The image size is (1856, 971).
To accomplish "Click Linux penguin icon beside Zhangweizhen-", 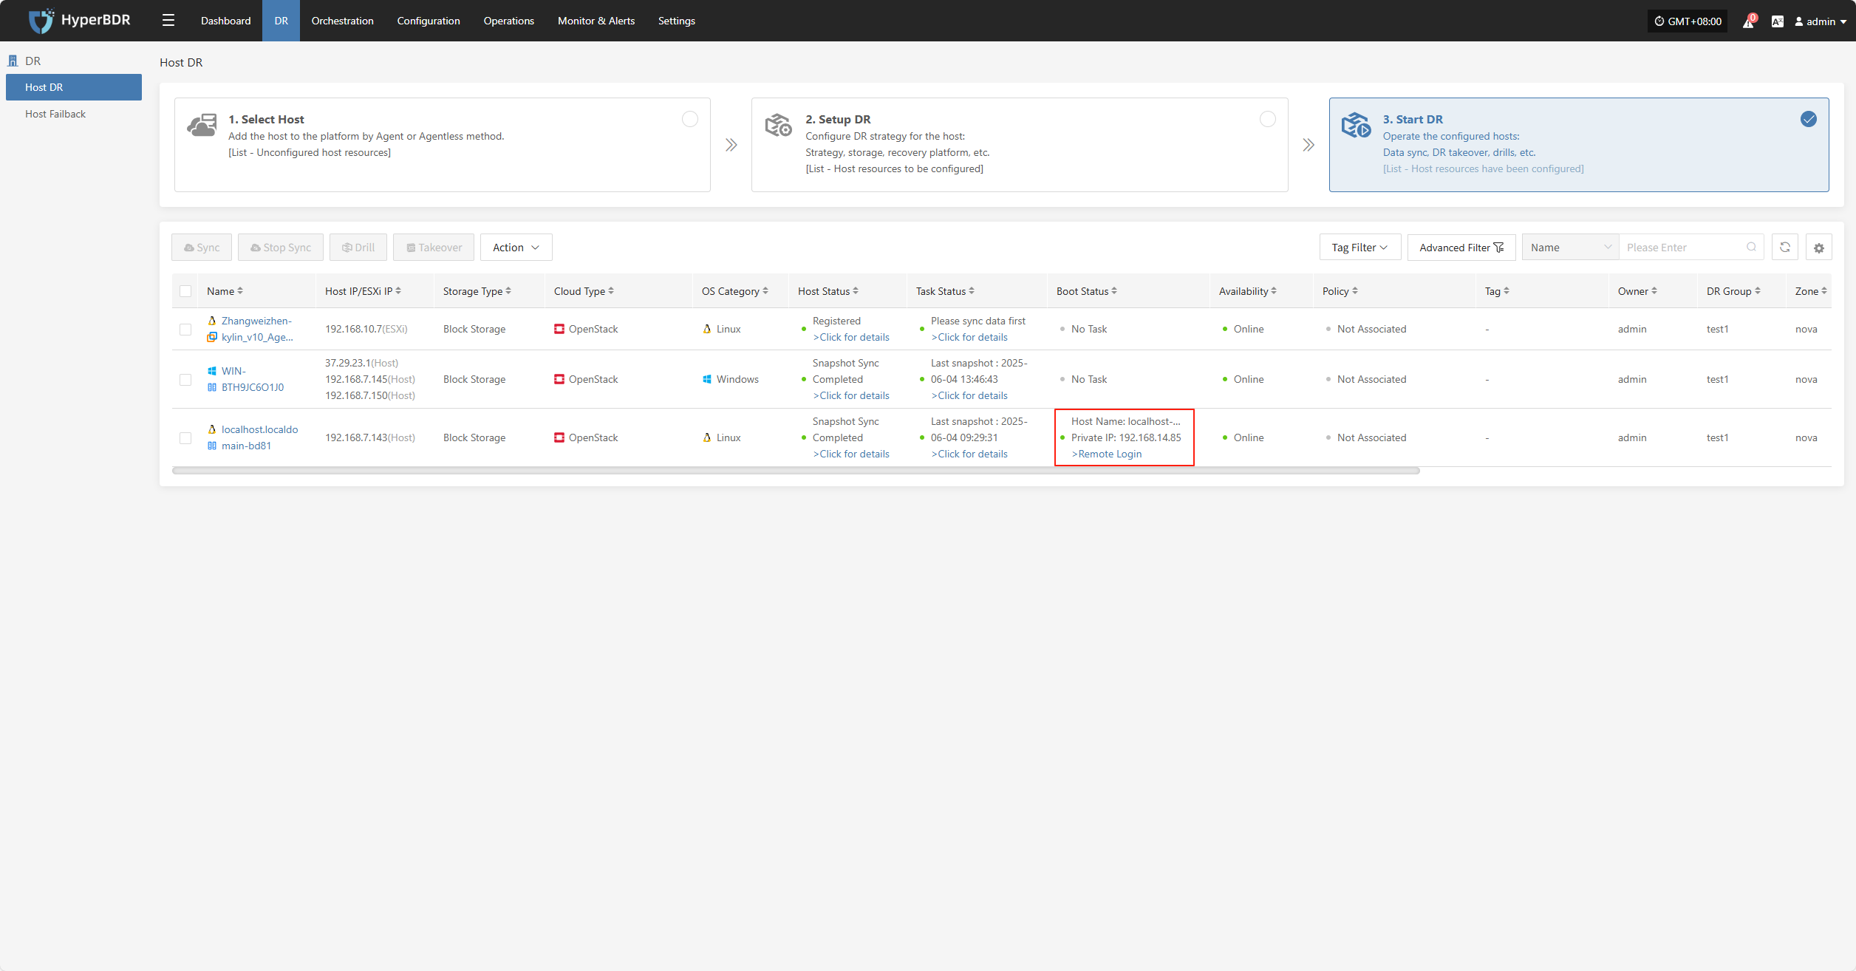I will tap(212, 321).
